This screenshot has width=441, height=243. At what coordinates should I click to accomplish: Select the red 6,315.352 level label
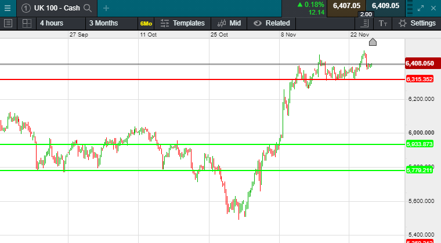(420, 79)
